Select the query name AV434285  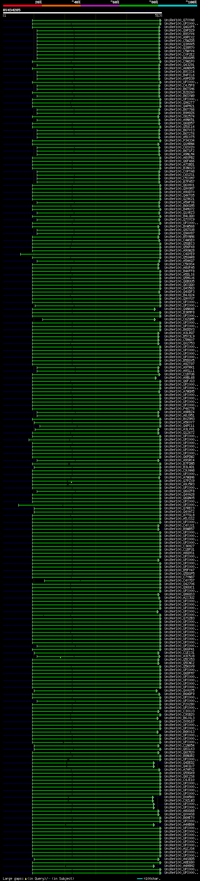point(12,10)
